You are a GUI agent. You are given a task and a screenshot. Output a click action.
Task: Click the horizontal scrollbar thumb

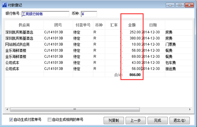pos(75,109)
